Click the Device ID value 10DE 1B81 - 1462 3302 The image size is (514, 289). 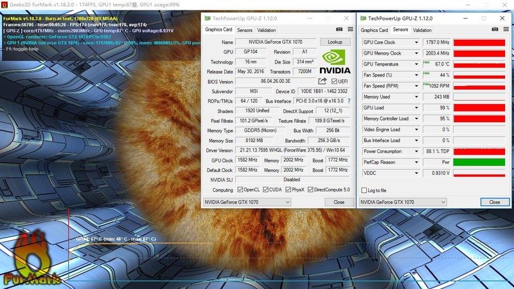coord(324,91)
